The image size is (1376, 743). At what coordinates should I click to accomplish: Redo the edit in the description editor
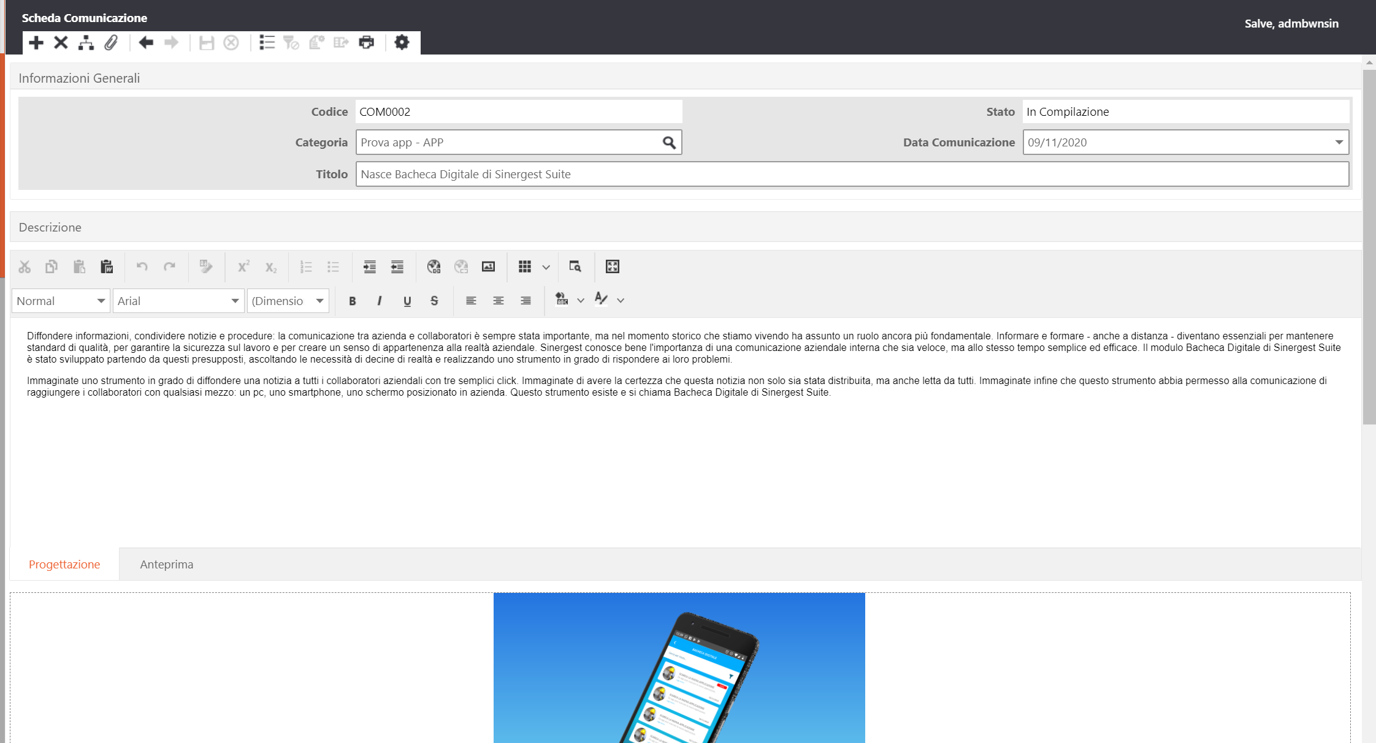click(x=169, y=266)
